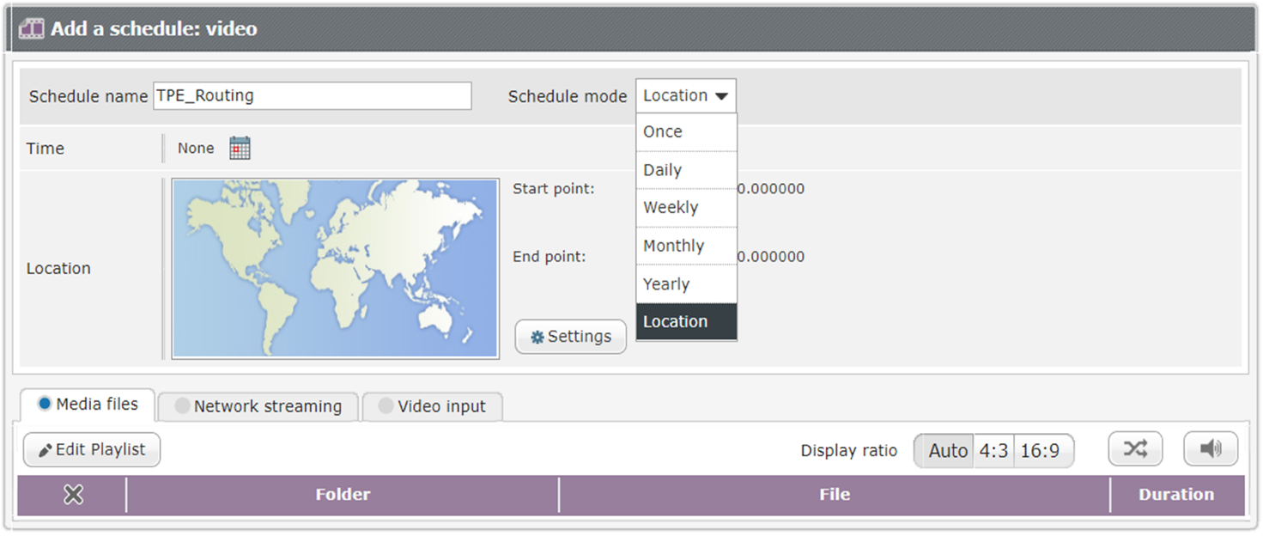This screenshot has height=536, width=1263.
Task: Click the film icon in title bar
Action: click(x=32, y=28)
